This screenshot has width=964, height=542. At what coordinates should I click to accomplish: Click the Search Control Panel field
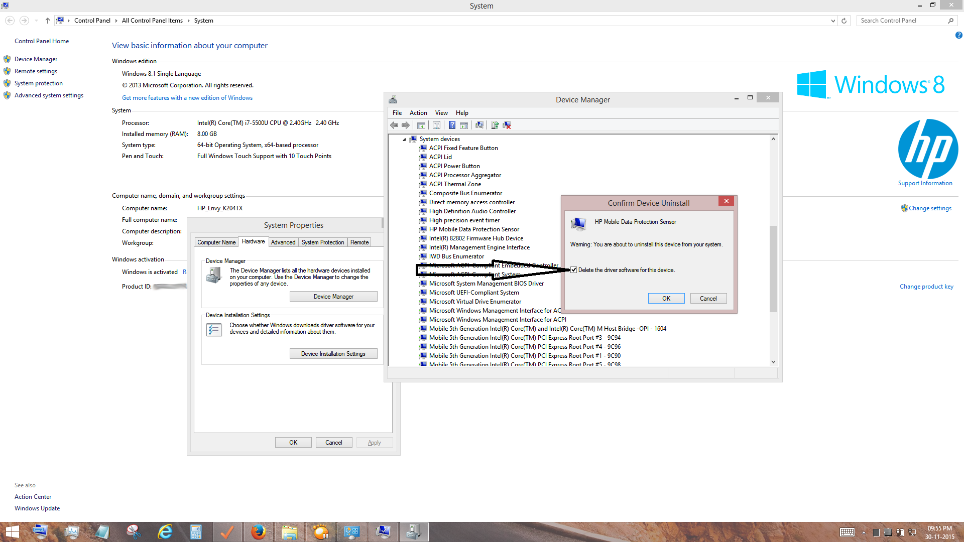tap(901, 21)
